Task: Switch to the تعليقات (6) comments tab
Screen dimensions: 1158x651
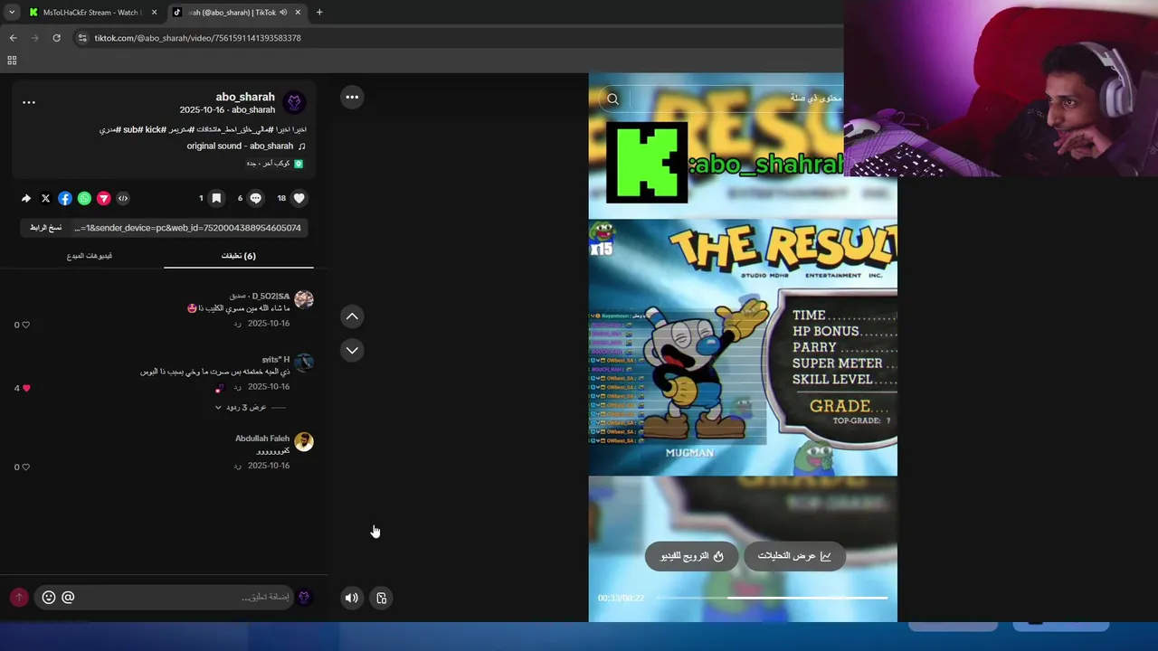Action: pyautogui.click(x=239, y=256)
